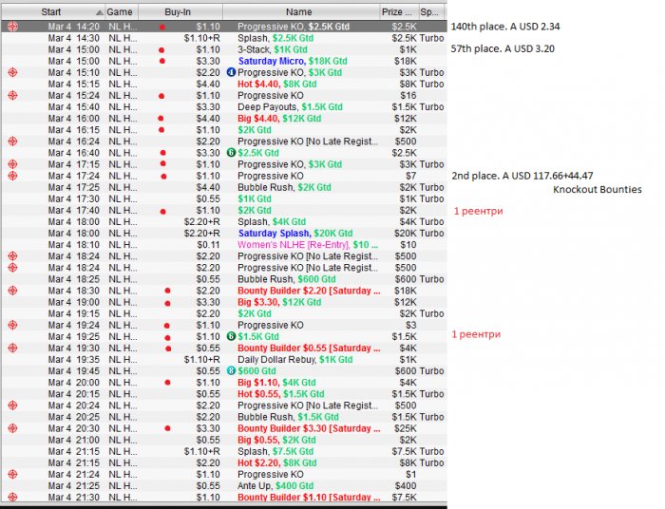
Task: Click the target icon on the 14:20 Progressive KO row
Action: tap(12, 27)
